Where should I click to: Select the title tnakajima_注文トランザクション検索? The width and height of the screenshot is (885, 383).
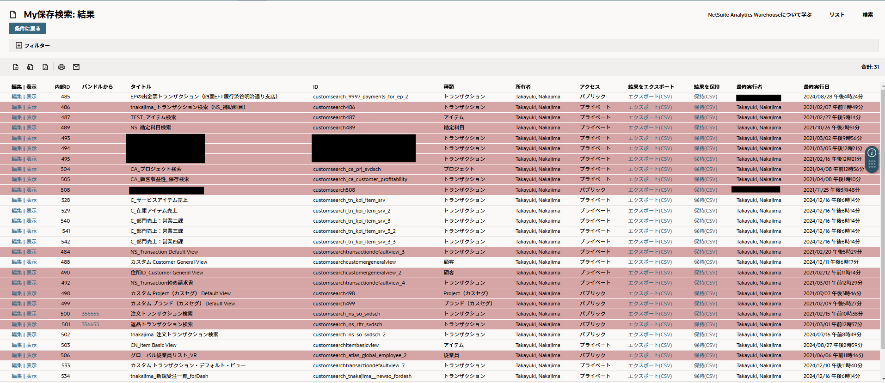(174, 334)
